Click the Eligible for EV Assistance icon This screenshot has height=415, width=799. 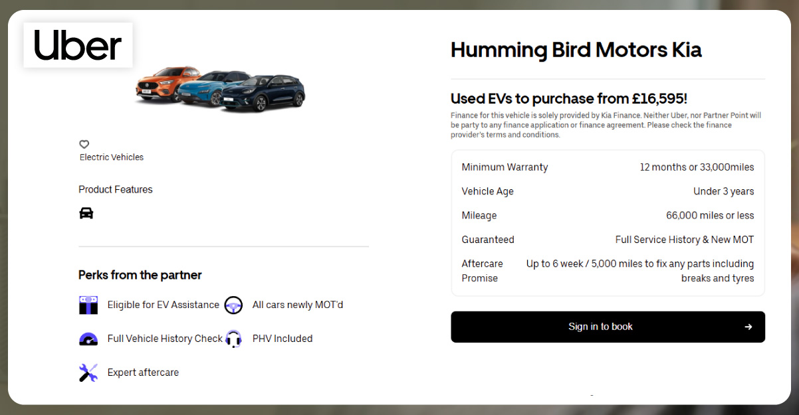(x=87, y=305)
